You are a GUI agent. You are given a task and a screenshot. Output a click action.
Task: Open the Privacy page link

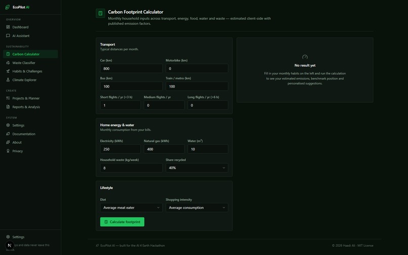coord(30,151)
